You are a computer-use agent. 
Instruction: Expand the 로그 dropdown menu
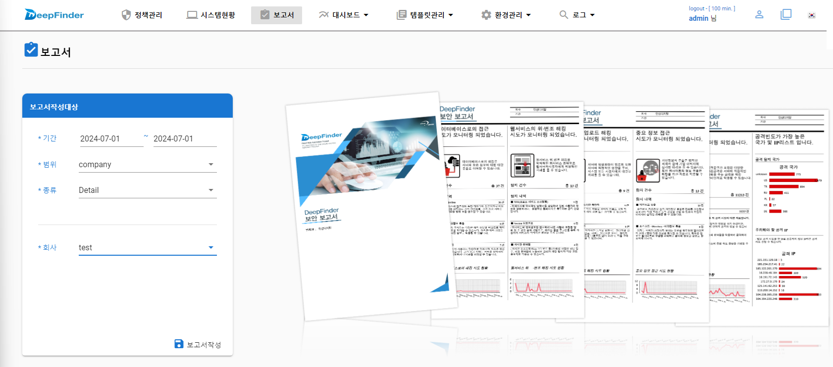(577, 15)
